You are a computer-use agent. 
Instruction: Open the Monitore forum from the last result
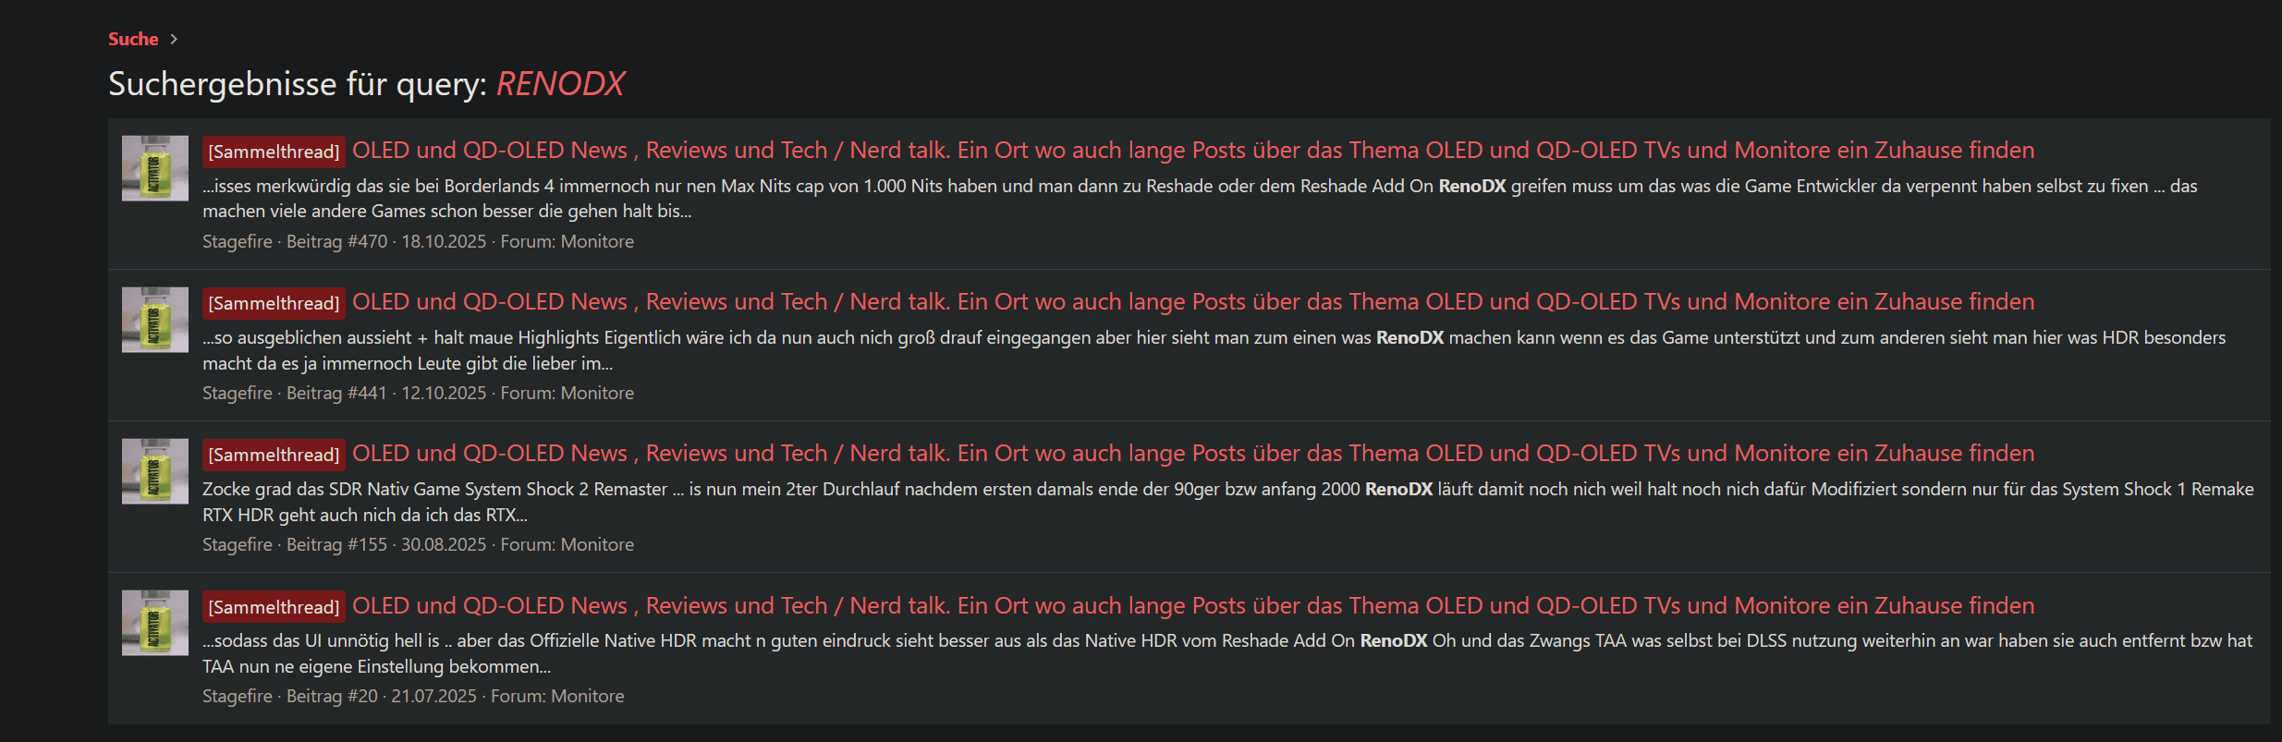(x=587, y=696)
